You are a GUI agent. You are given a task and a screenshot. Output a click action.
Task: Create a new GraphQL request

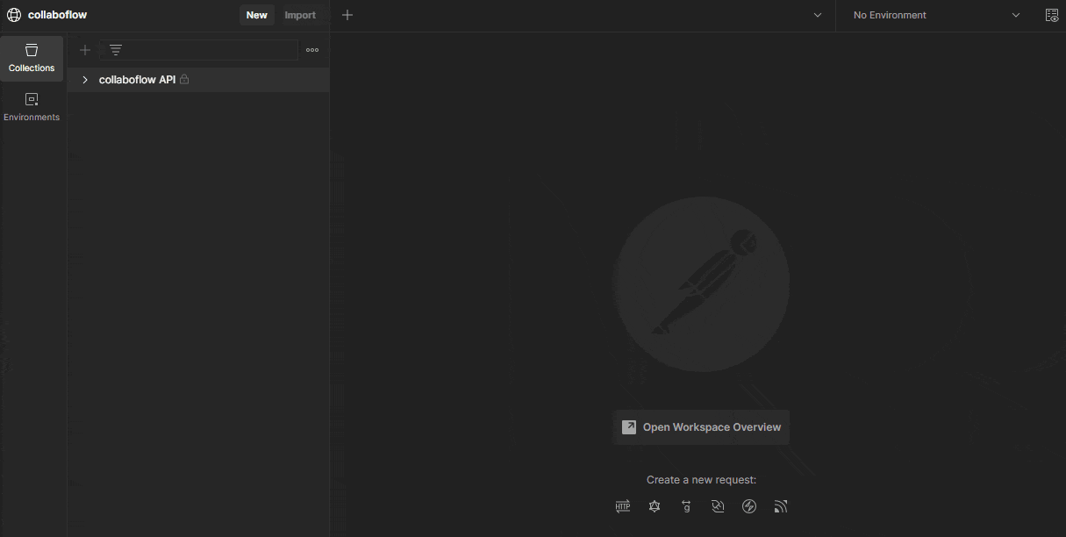(655, 506)
